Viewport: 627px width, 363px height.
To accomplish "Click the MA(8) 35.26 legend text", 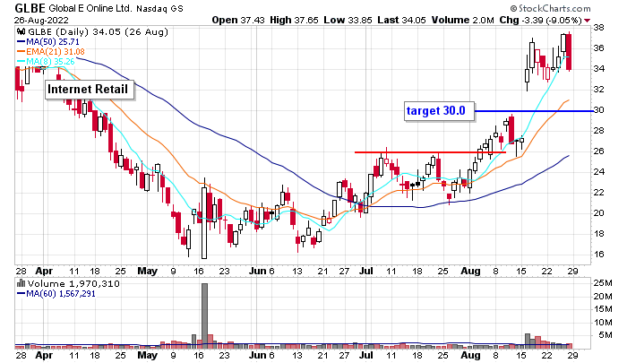I will (50, 62).
